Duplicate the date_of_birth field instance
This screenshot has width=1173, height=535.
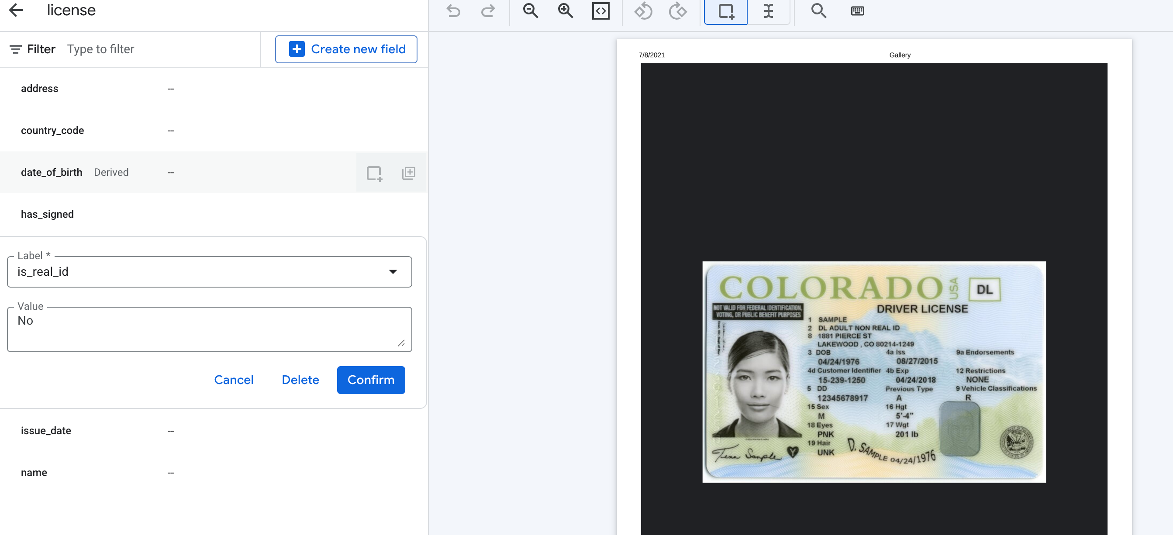click(408, 172)
